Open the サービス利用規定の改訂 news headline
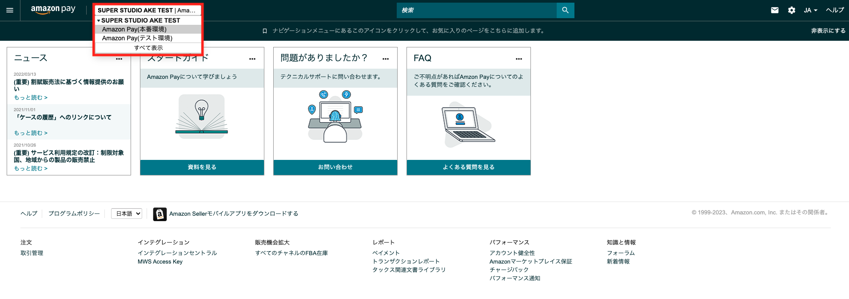Screen dimensions: 849x299 pyautogui.click(x=69, y=156)
